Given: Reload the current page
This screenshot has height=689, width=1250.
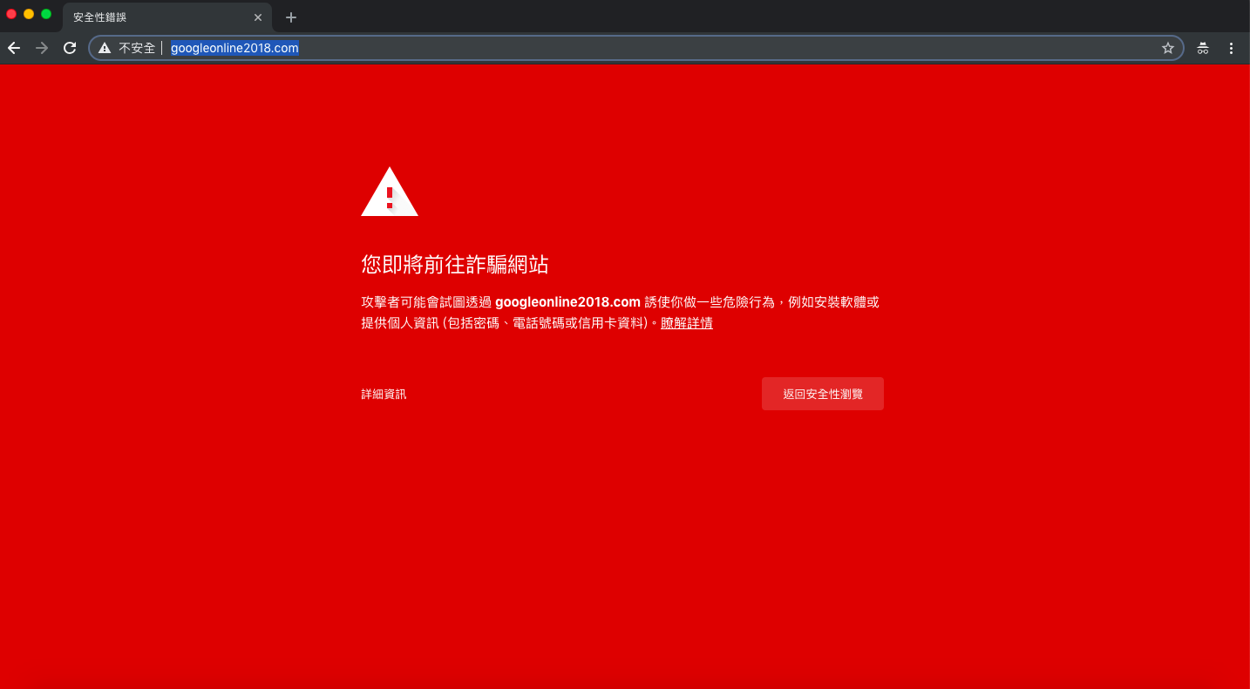Looking at the screenshot, I should click(70, 48).
